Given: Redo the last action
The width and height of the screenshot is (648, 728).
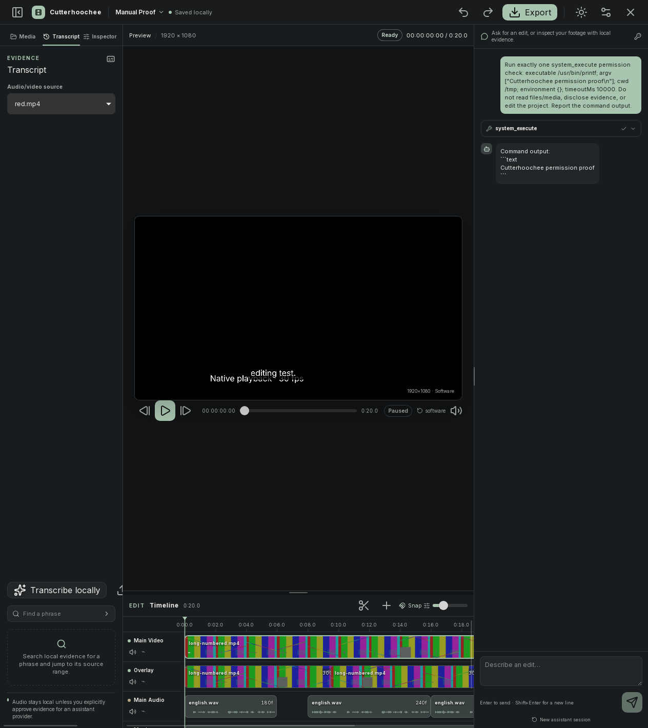Looking at the screenshot, I should pos(488,12).
